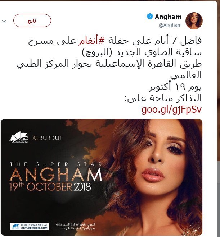Open the #أنغام hashtag
Image resolution: width=220 pixels, height=237 pixels.
(x=91, y=41)
